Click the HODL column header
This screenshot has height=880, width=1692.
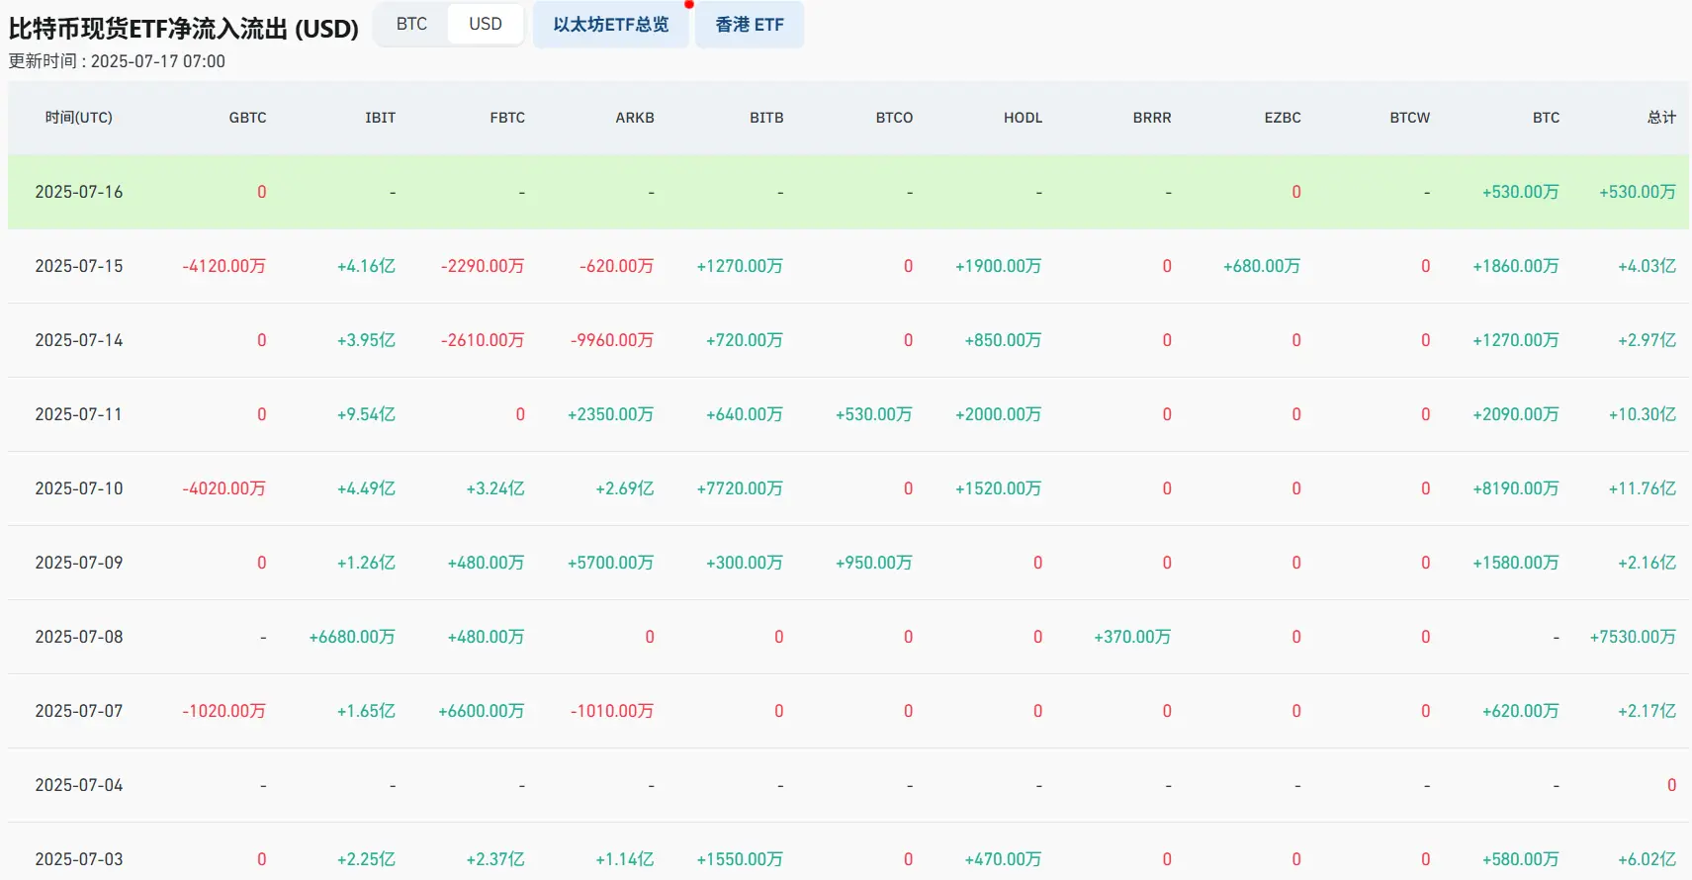point(1024,118)
